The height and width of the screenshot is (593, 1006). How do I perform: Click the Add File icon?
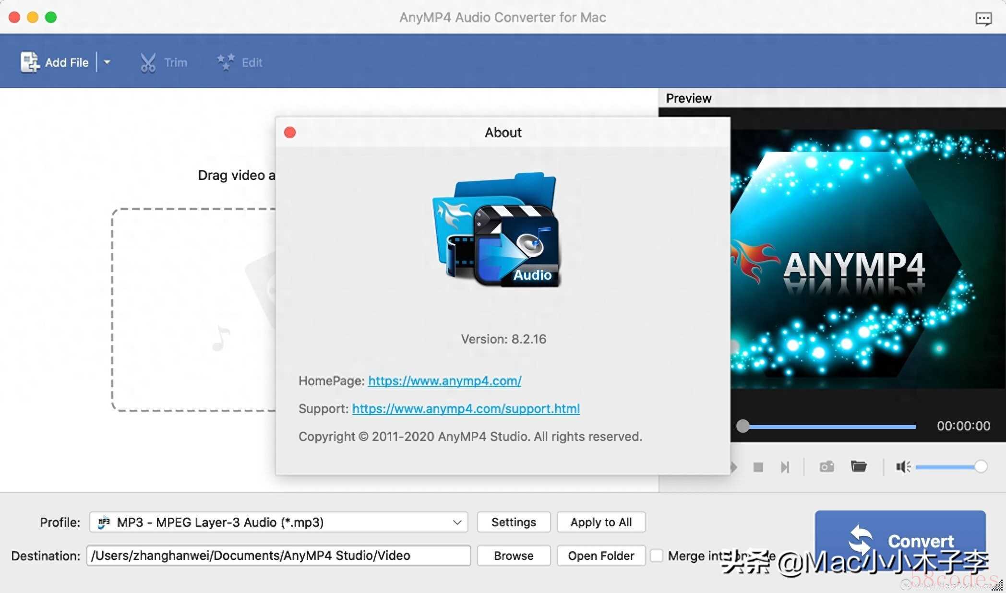coord(30,62)
